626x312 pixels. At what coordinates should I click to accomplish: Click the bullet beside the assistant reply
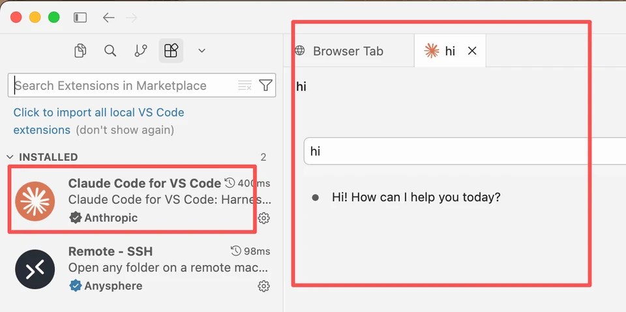316,197
